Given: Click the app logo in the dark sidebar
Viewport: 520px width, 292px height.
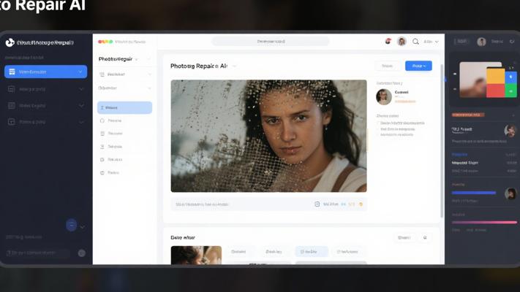Looking at the screenshot, I should click(x=10, y=42).
